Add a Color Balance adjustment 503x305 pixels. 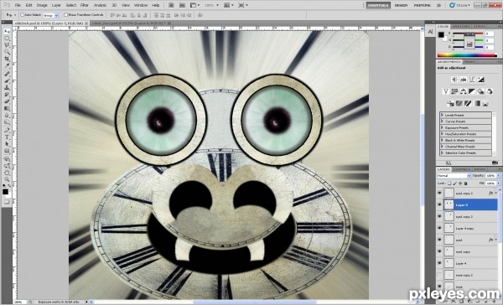coord(463,91)
